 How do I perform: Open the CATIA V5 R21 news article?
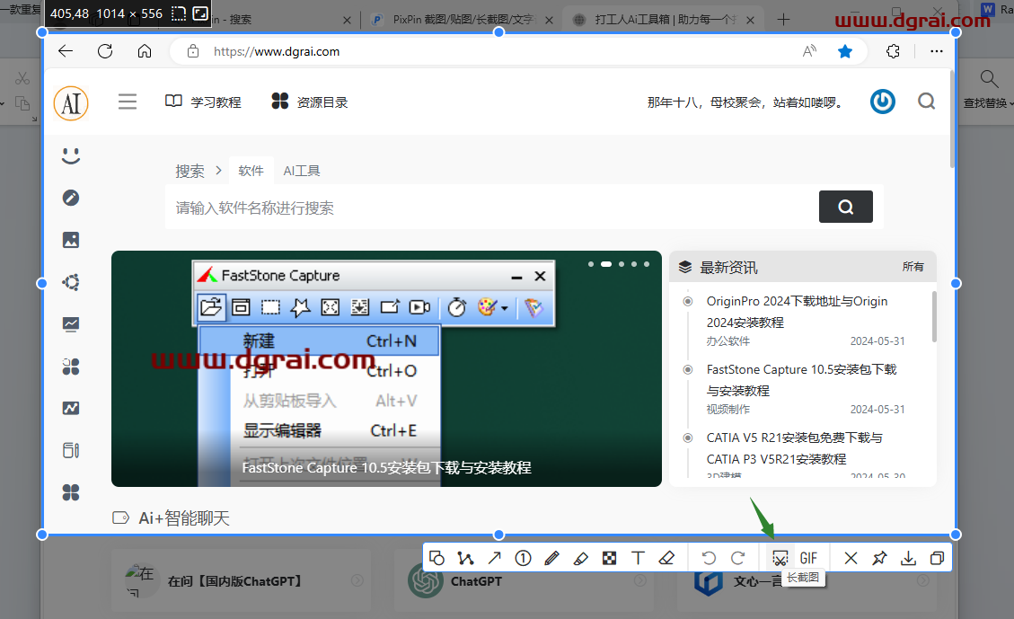pos(794,448)
